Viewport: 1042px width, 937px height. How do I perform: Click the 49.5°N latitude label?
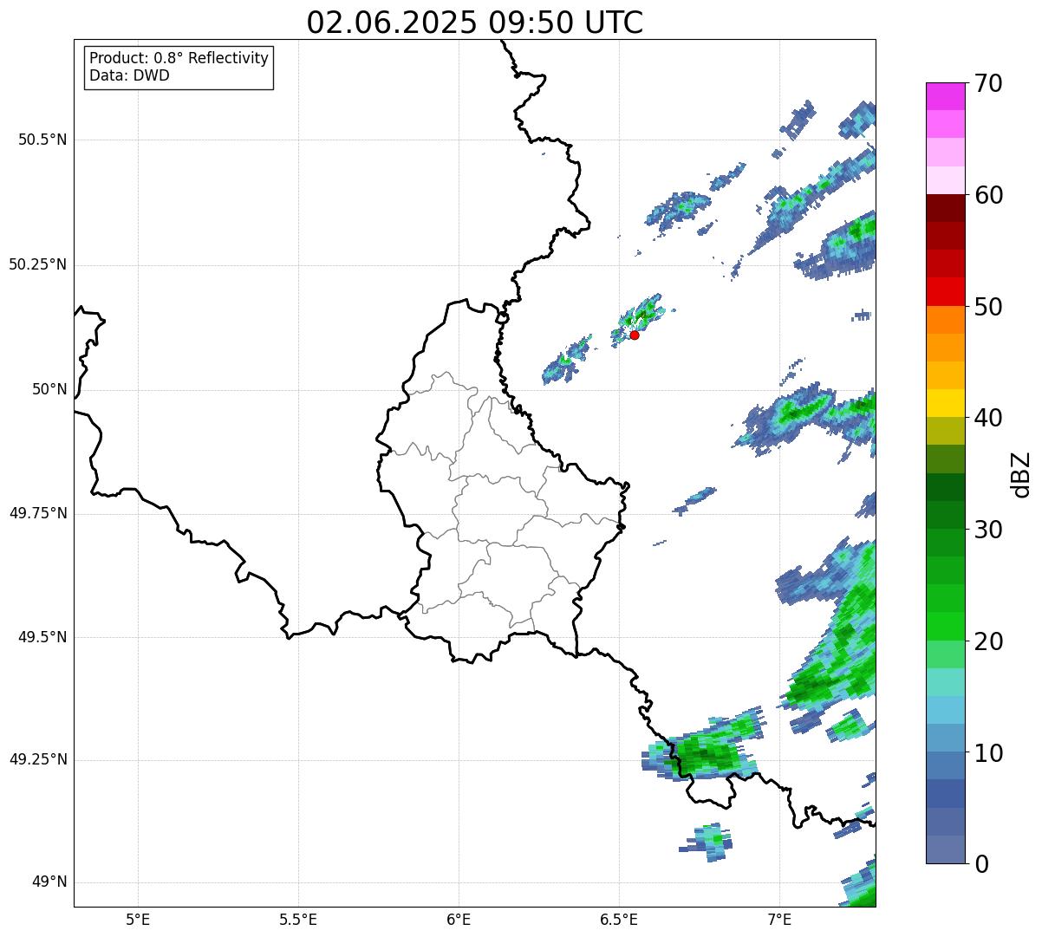point(42,637)
